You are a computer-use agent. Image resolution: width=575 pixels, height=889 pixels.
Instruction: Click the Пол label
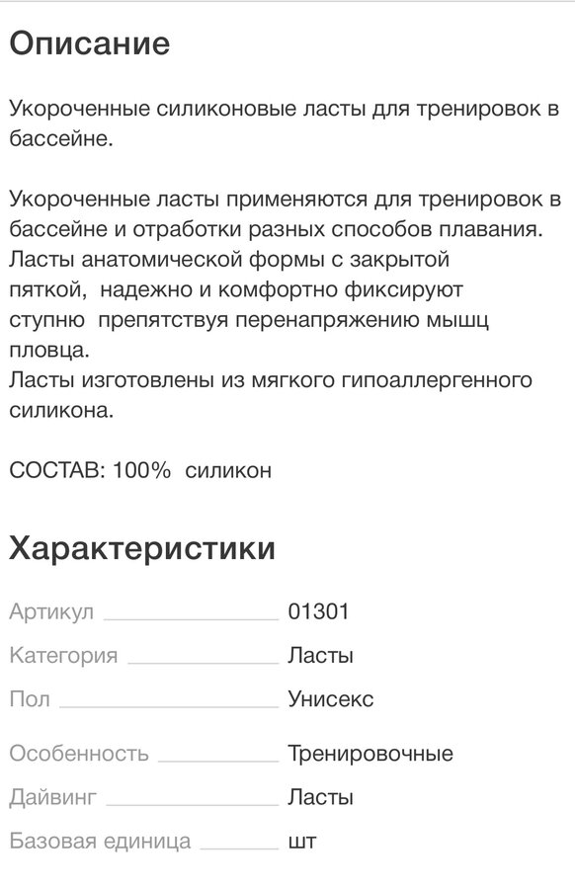point(30,698)
